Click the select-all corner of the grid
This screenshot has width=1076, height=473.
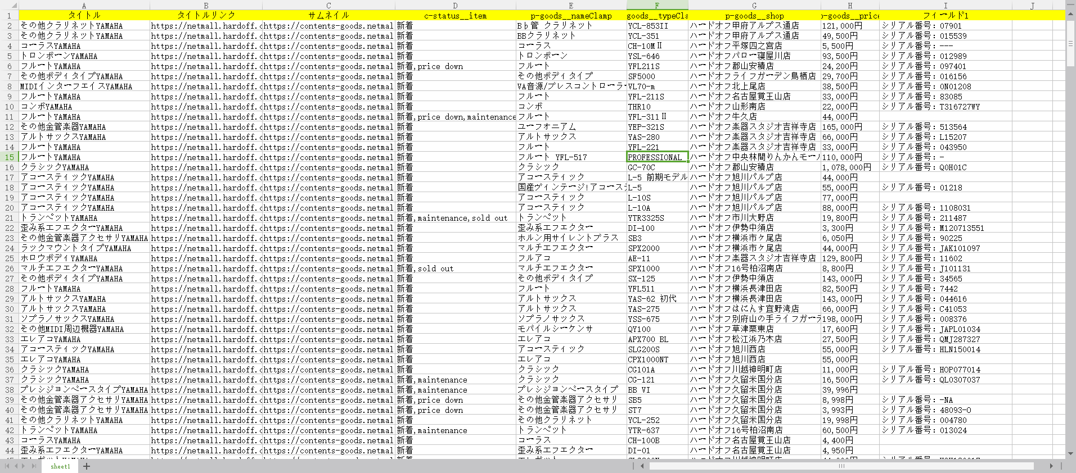[9, 6]
